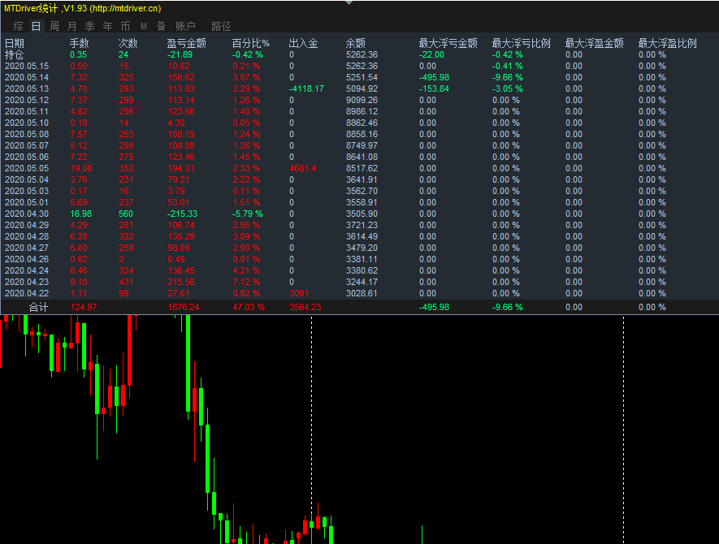Click the 次数 column header

(128, 44)
